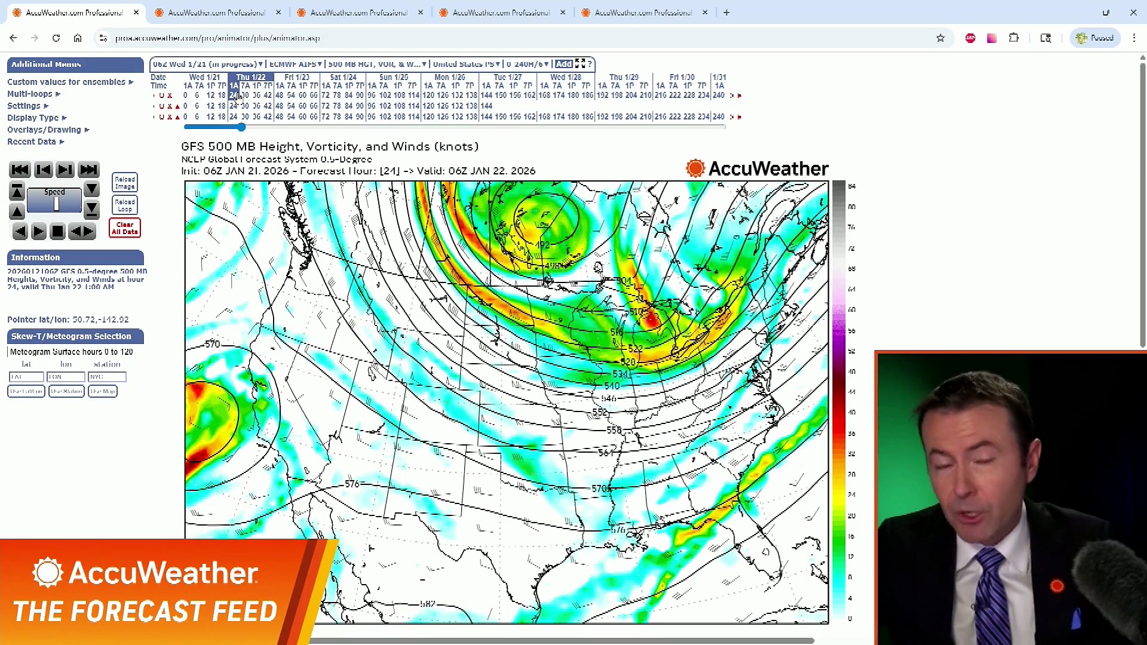The width and height of the screenshot is (1147, 645).
Task: Click the NYC station input field
Action: tap(107, 377)
